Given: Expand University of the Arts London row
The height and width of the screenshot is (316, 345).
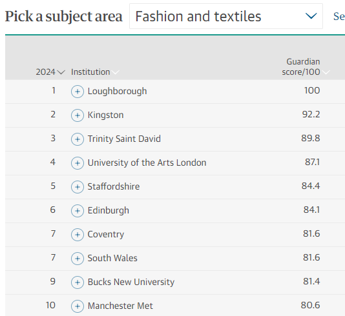Looking at the screenshot, I should pos(78,163).
